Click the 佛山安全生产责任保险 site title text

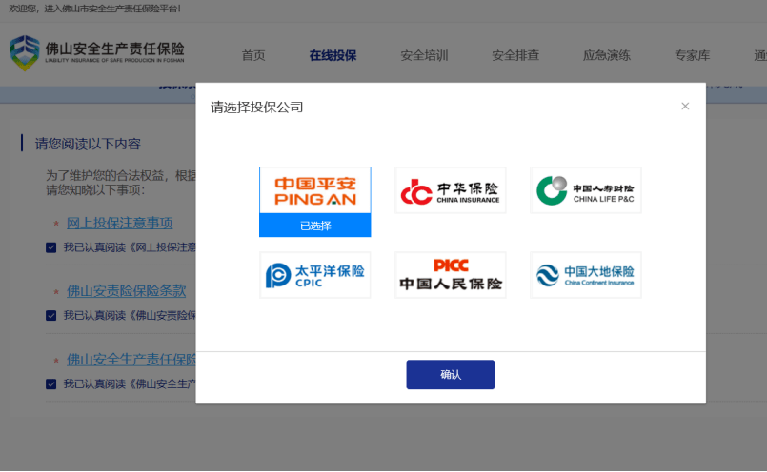[x=115, y=49]
